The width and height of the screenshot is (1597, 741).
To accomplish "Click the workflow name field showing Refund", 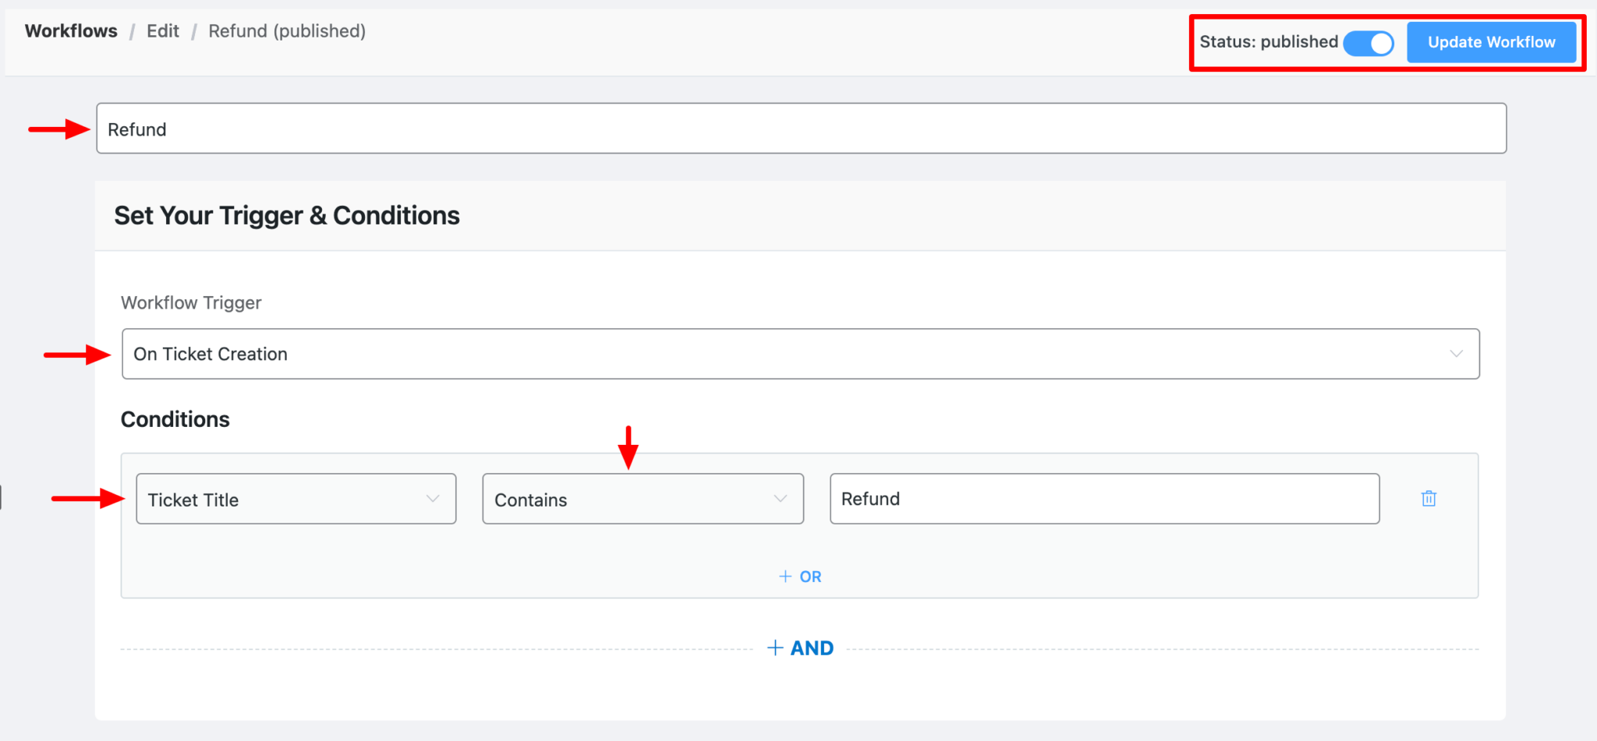I will pos(801,129).
